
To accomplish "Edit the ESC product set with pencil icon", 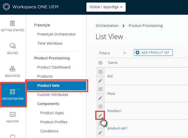I will pyautogui.click(x=100, y=81).
